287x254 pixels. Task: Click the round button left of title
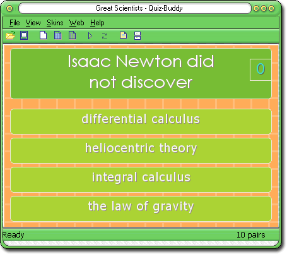(x=9, y=8)
